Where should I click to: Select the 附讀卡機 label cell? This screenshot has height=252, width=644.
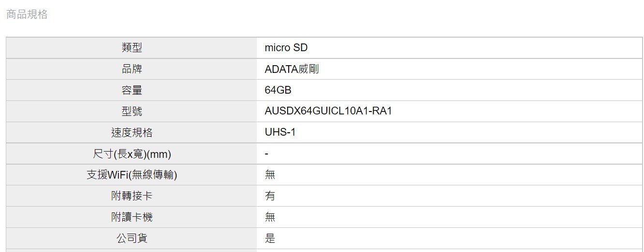coord(132,217)
